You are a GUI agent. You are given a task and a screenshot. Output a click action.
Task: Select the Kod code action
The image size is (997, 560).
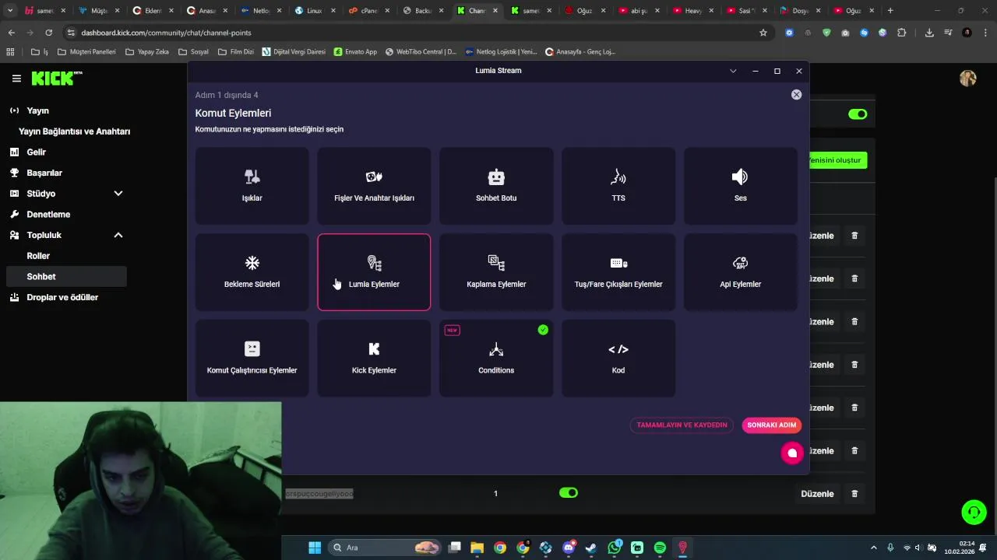618,359
